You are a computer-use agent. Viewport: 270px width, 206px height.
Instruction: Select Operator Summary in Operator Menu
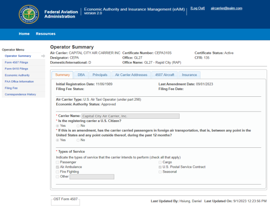point(18,56)
